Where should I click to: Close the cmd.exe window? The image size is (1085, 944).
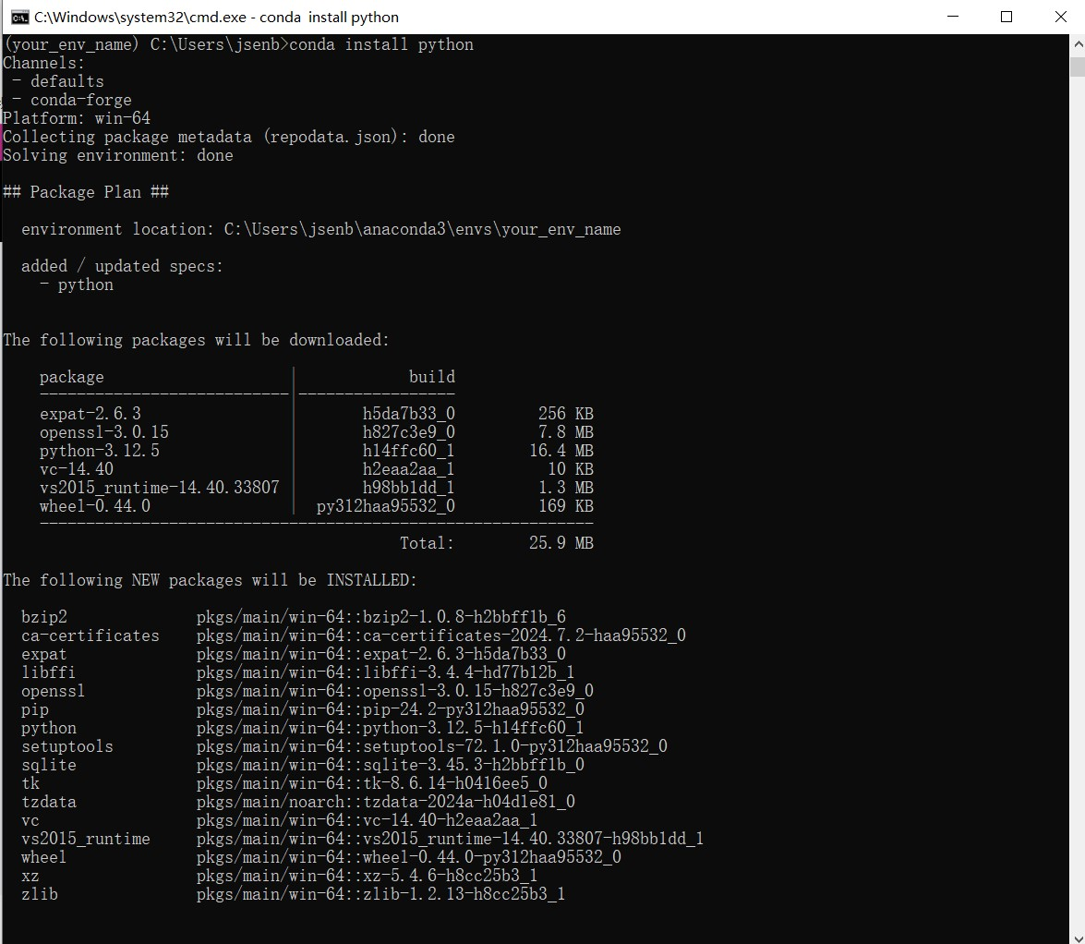[x=1060, y=17]
